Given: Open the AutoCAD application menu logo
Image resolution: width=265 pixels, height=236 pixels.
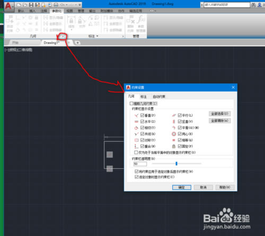Looking at the screenshot, I should [8, 6].
